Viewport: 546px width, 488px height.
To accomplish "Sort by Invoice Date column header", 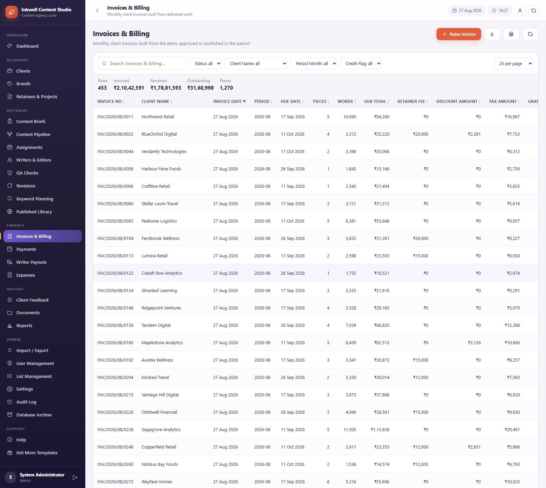I will pyautogui.click(x=229, y=102).
